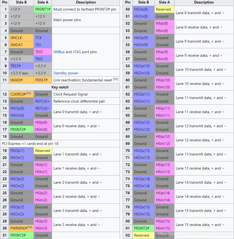This screenshot has width=234, height=239.
Task: Open footnote 24 next to PWRBRK#
Action: point(30,227)
